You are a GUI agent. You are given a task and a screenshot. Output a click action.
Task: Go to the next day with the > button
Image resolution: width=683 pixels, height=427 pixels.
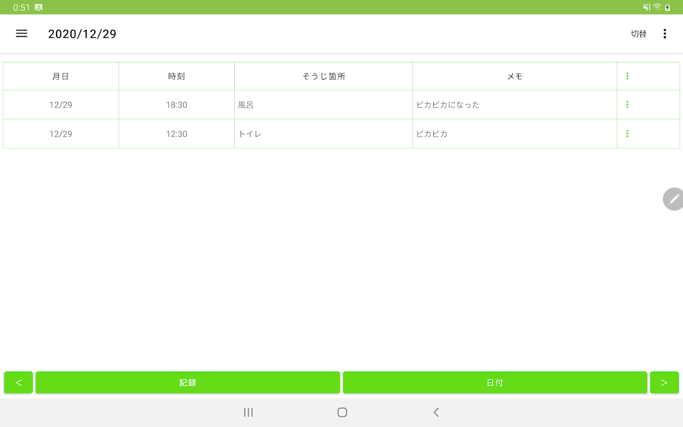point(664,383)
